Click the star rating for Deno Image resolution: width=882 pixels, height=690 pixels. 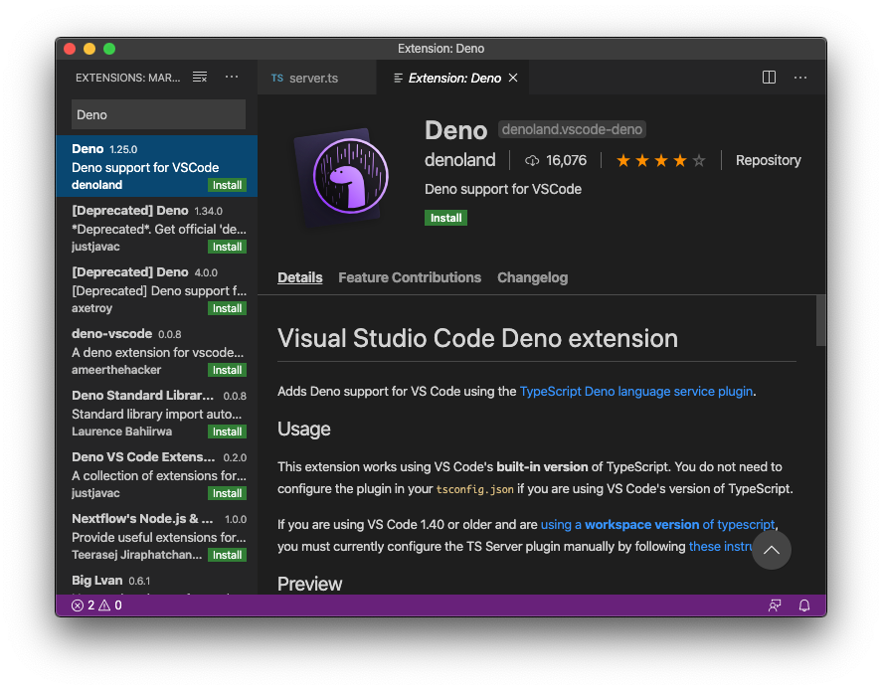[x=661, y=161]
